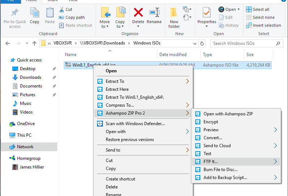288x196 pixels.
Task: Choose Copy in the context menu
Action: 143,169
